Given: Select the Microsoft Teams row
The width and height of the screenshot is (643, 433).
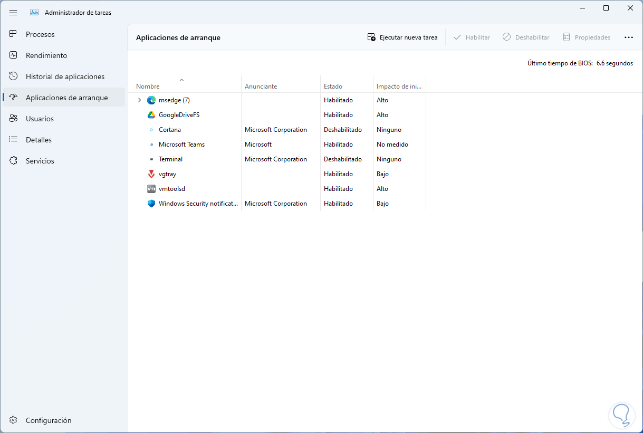Looking at the screenshot, I should point(181,145).
